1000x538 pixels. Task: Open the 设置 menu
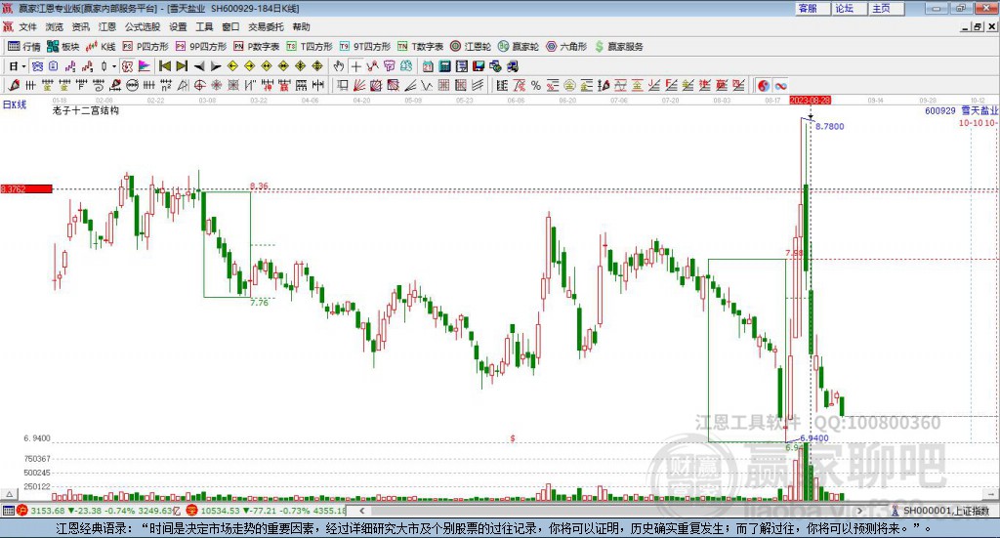coord(178,26)
